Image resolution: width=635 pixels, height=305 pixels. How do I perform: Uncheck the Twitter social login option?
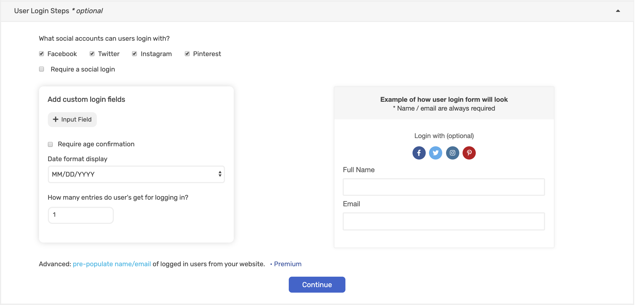click(x=92, y=54)
